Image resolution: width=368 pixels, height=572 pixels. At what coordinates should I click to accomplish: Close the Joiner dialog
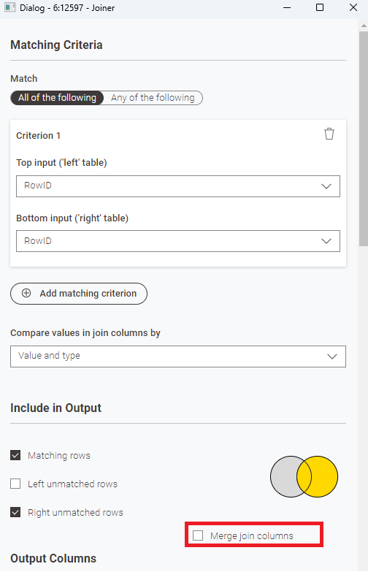point(353,7)
